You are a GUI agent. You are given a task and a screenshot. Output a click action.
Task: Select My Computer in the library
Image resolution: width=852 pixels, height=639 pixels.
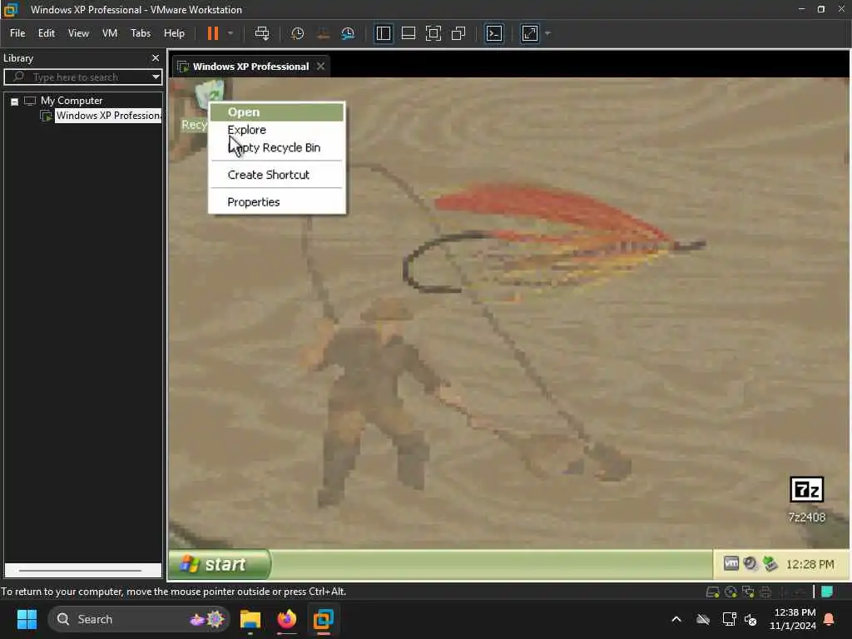click(72, 101)
